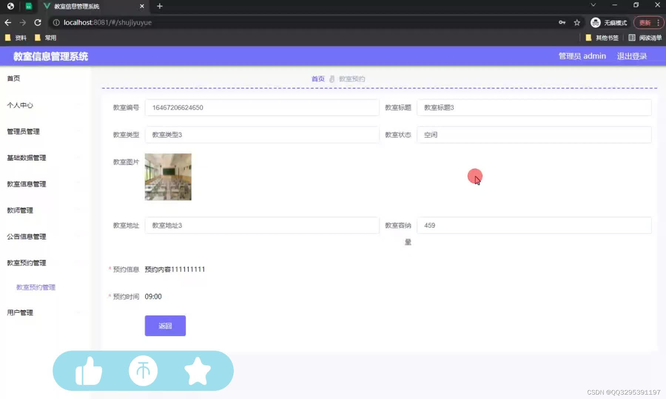Click the thumbs-up like icon

(89, 371)
